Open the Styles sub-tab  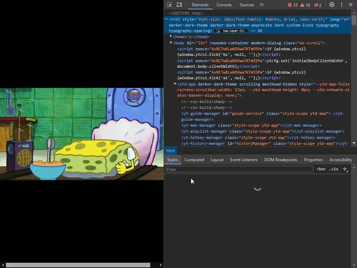[172, 160]
